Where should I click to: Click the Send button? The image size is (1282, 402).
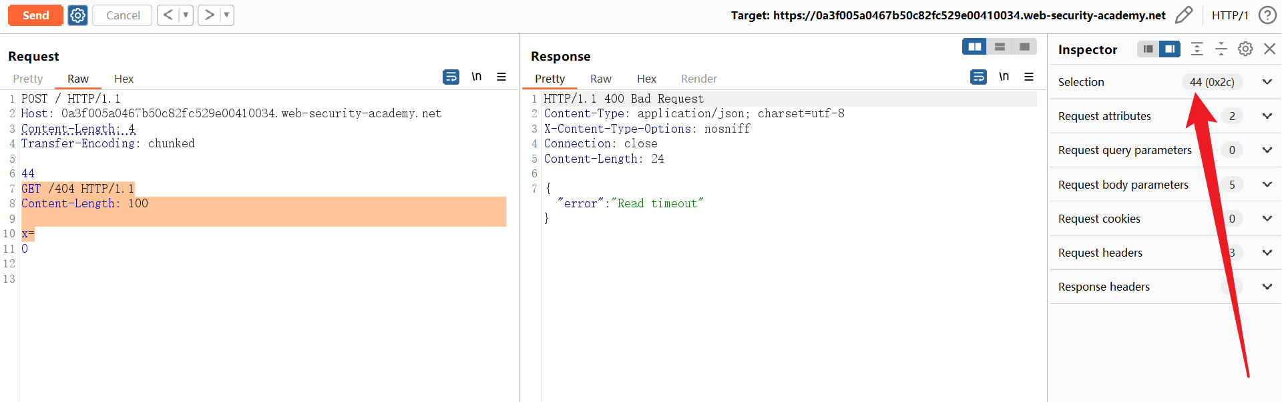[x=35, y=15]
